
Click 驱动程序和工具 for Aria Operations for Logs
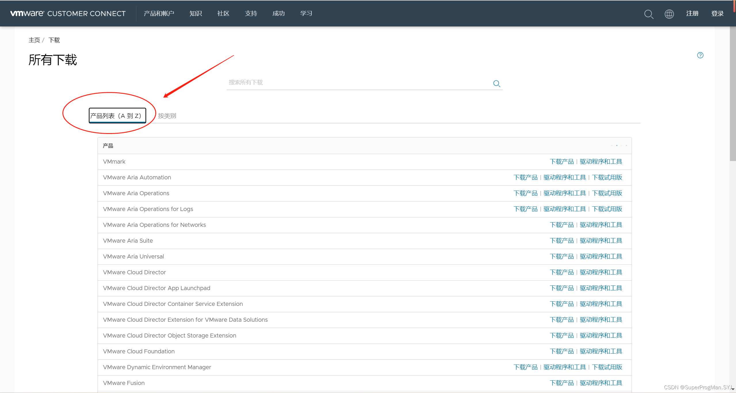pos(565,209)
